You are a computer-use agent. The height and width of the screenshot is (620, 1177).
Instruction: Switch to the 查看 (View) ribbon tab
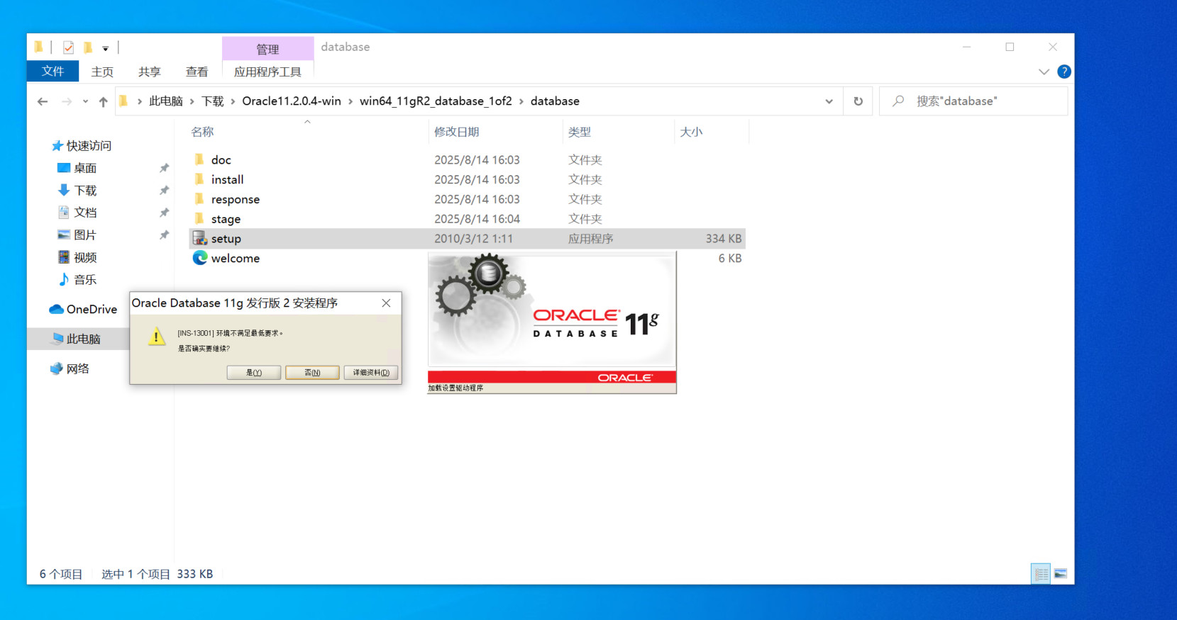click(197, 72)
